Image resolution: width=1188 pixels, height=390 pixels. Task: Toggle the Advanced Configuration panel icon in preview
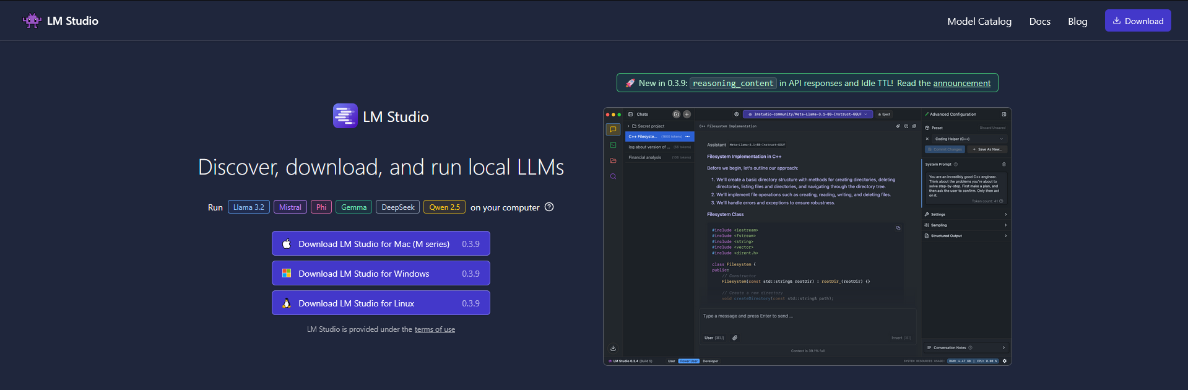coord(1004,114)
